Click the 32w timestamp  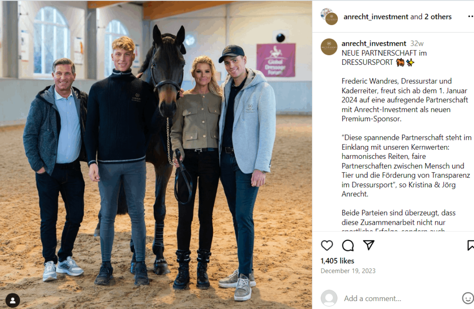pyautogui.click(x=417, y=44)
